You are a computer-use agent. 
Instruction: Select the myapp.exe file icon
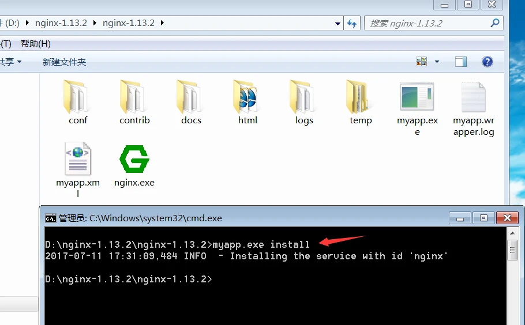pos(417,97)
